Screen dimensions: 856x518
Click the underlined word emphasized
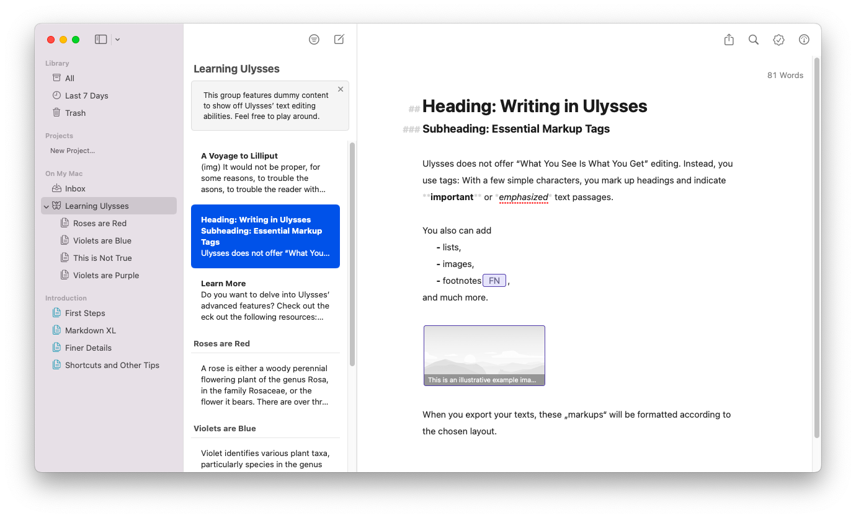pyautogui.click(x=524, y=197)
